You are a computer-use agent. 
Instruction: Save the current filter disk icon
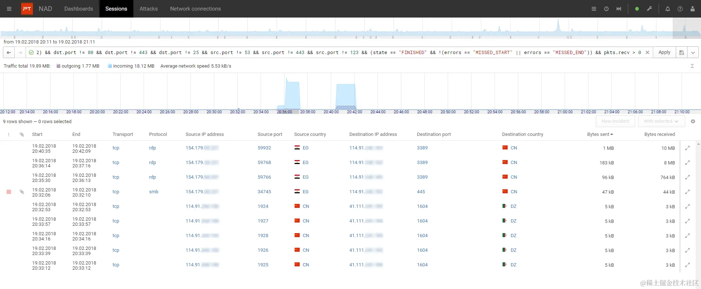[x=682, y=53]
